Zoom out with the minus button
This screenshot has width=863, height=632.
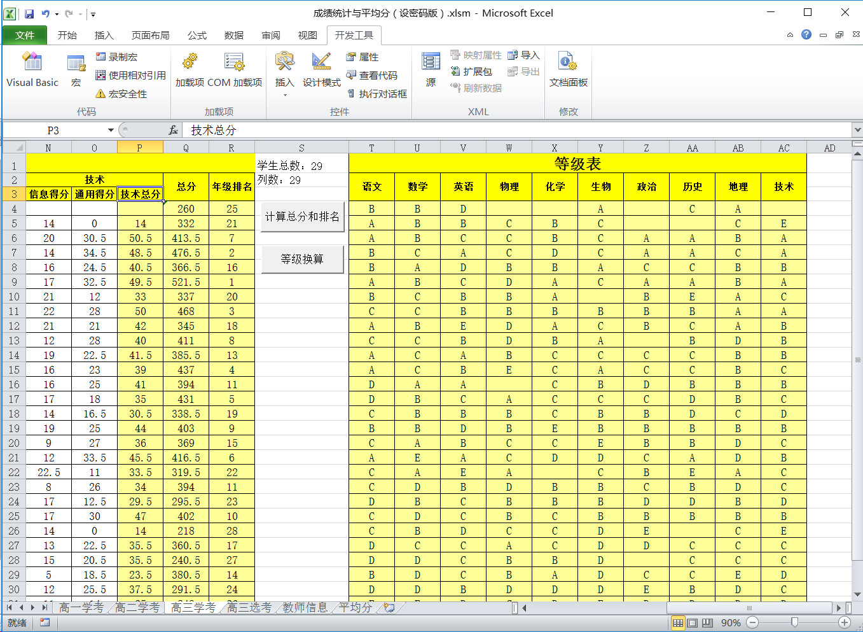coord(752,622)
